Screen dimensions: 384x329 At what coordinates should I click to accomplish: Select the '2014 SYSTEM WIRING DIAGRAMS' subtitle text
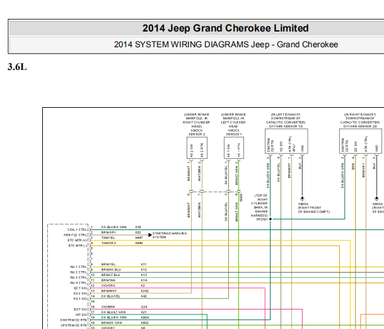[x=181, y=45]
